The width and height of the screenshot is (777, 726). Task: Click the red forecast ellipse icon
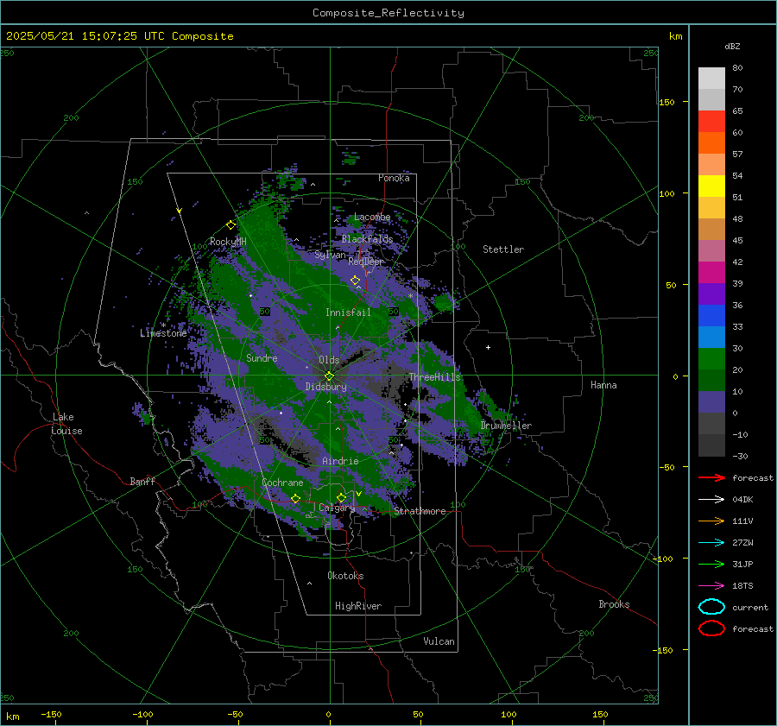(711, 628)
